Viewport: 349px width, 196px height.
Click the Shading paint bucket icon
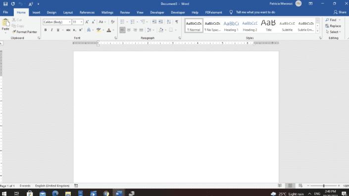(x=161, y=30)
